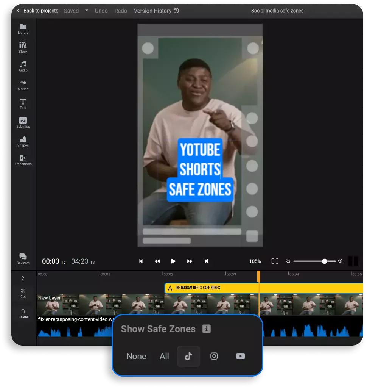Skip to the end of the video
The image size is (367, 388).
pos(206,261)
